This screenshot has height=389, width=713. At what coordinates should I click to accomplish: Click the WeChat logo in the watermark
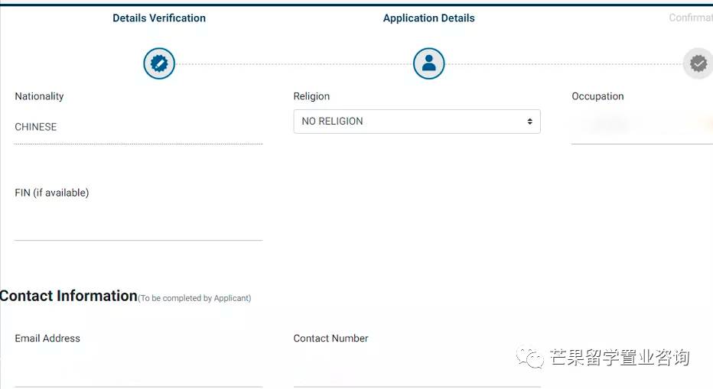pos(530,358)
